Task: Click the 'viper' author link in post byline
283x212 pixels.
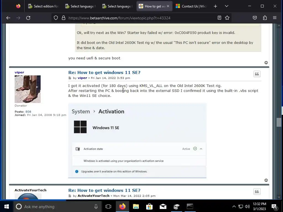Action: tap(82, 78)
